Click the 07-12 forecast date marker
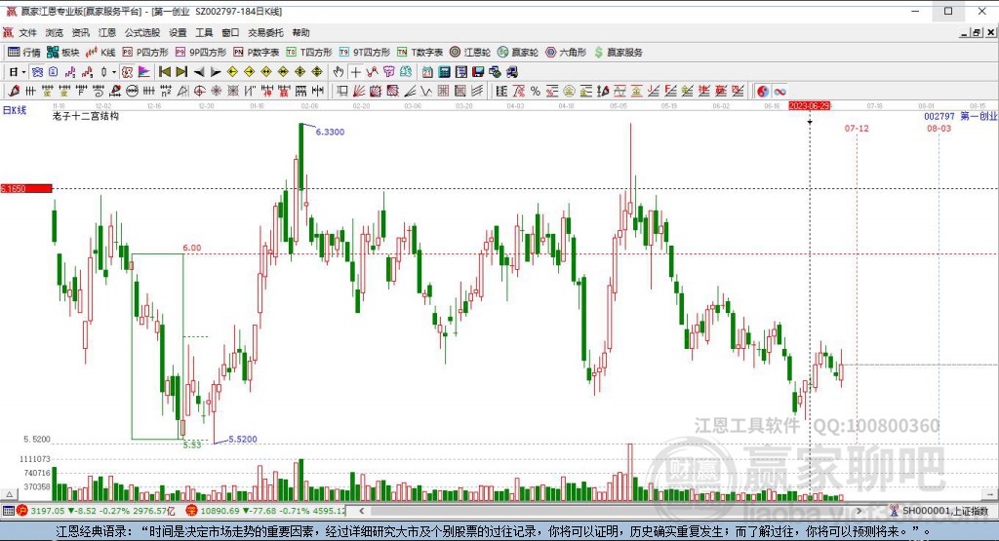Image resolution: width=999 pixels, height=541 pixels. point(857,129)
